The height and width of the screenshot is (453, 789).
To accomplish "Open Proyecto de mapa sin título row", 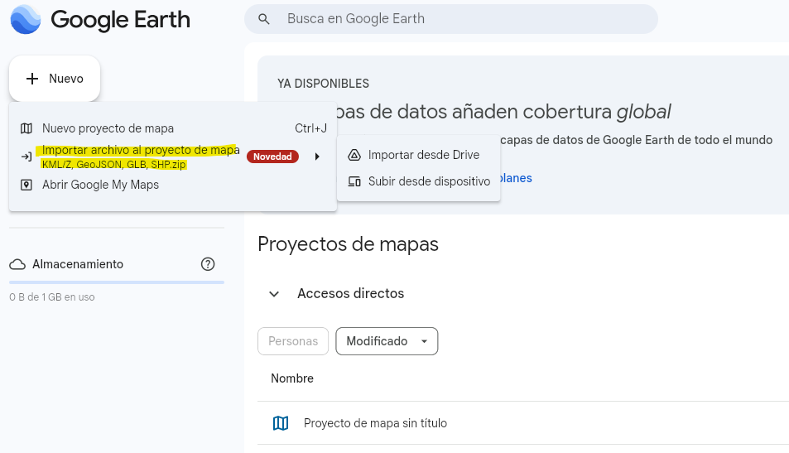I will (522, 423).
